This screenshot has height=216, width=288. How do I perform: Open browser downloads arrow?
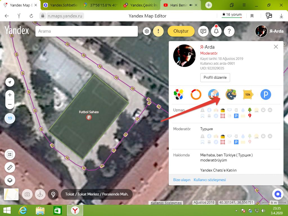click(281, 16)
